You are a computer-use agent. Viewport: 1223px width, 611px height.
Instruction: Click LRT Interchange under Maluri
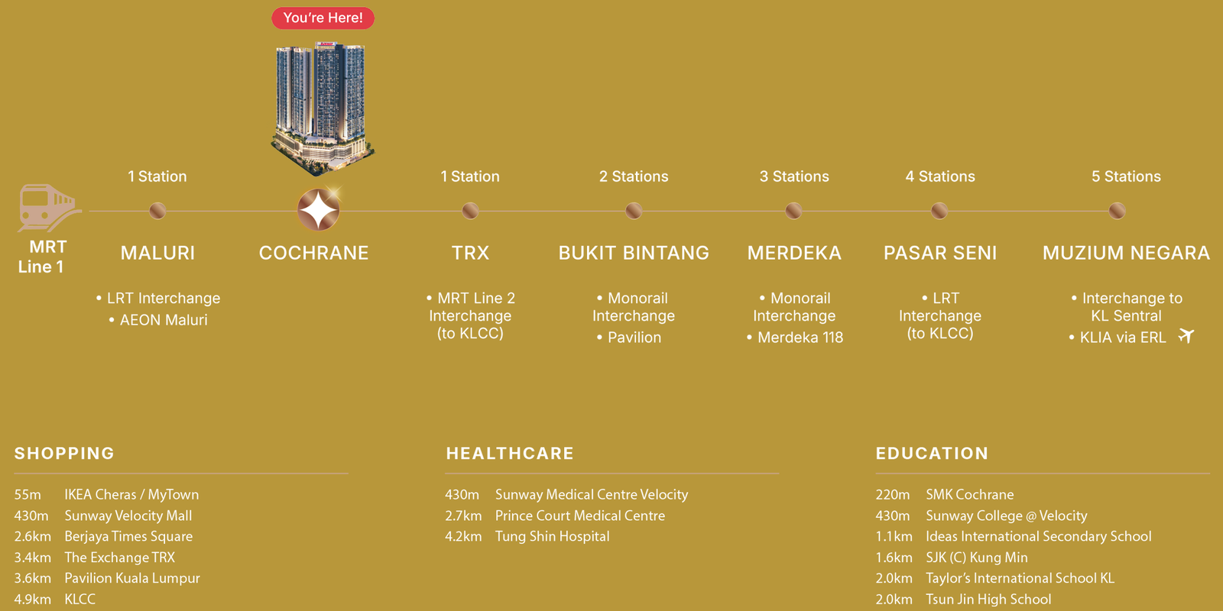(158, 298)
